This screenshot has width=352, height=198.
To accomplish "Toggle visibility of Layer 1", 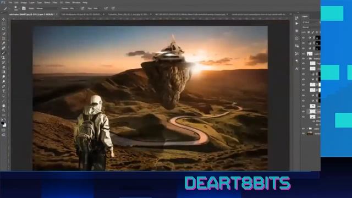I will [x=303, y=54].
